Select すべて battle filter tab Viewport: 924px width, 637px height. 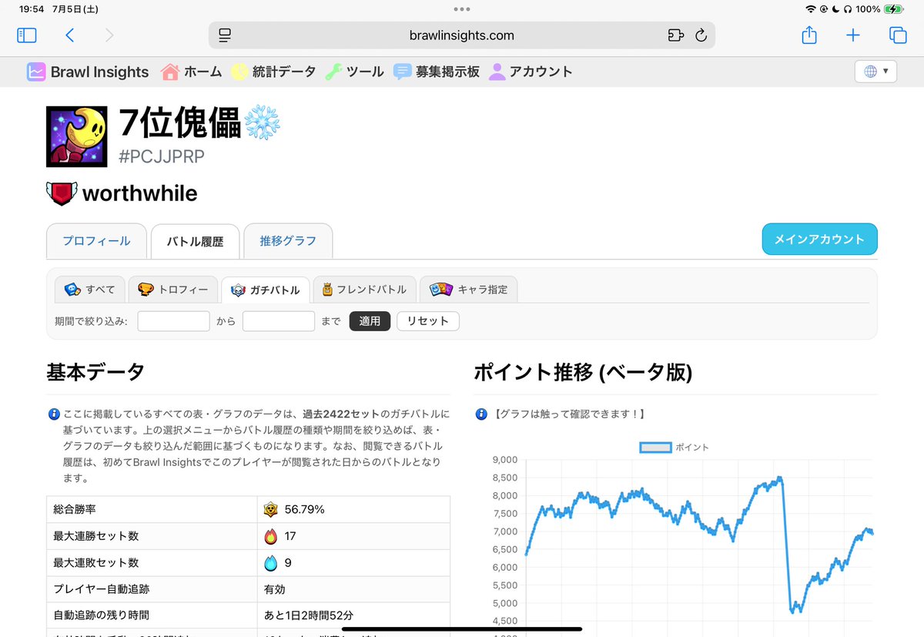click(x=89, y=290)
